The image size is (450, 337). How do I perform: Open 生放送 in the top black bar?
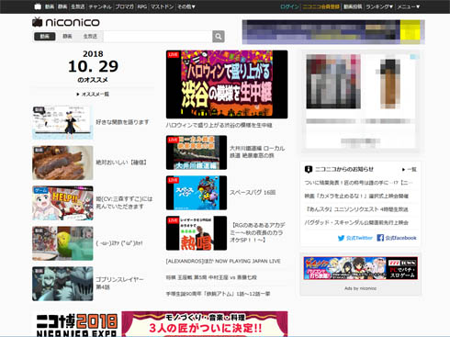point(78,6)
